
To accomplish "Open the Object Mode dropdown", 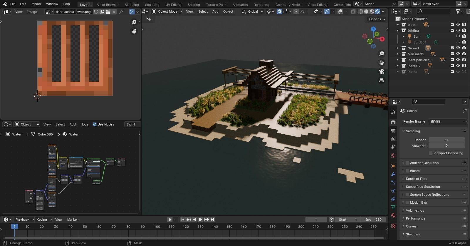I will click(x=167, y=11).
